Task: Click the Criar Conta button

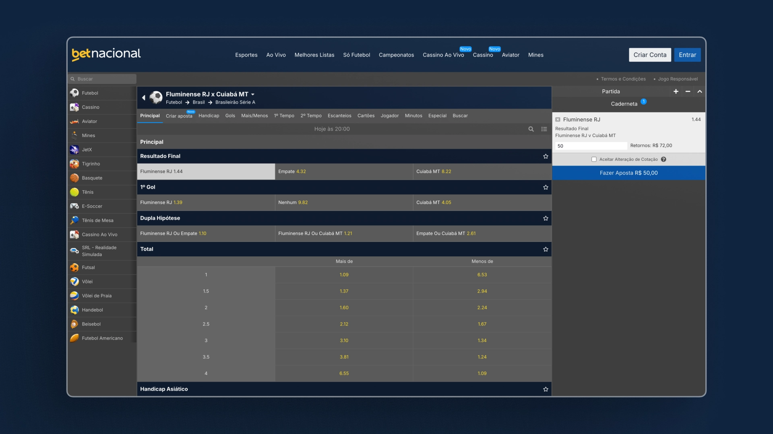Action: coord(649,55)
